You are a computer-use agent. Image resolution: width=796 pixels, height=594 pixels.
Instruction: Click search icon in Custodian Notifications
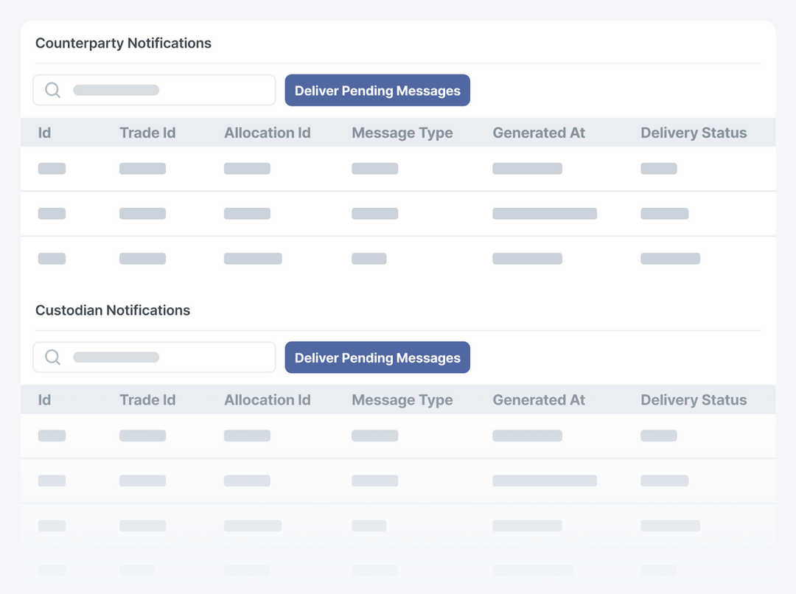(53, 357)
